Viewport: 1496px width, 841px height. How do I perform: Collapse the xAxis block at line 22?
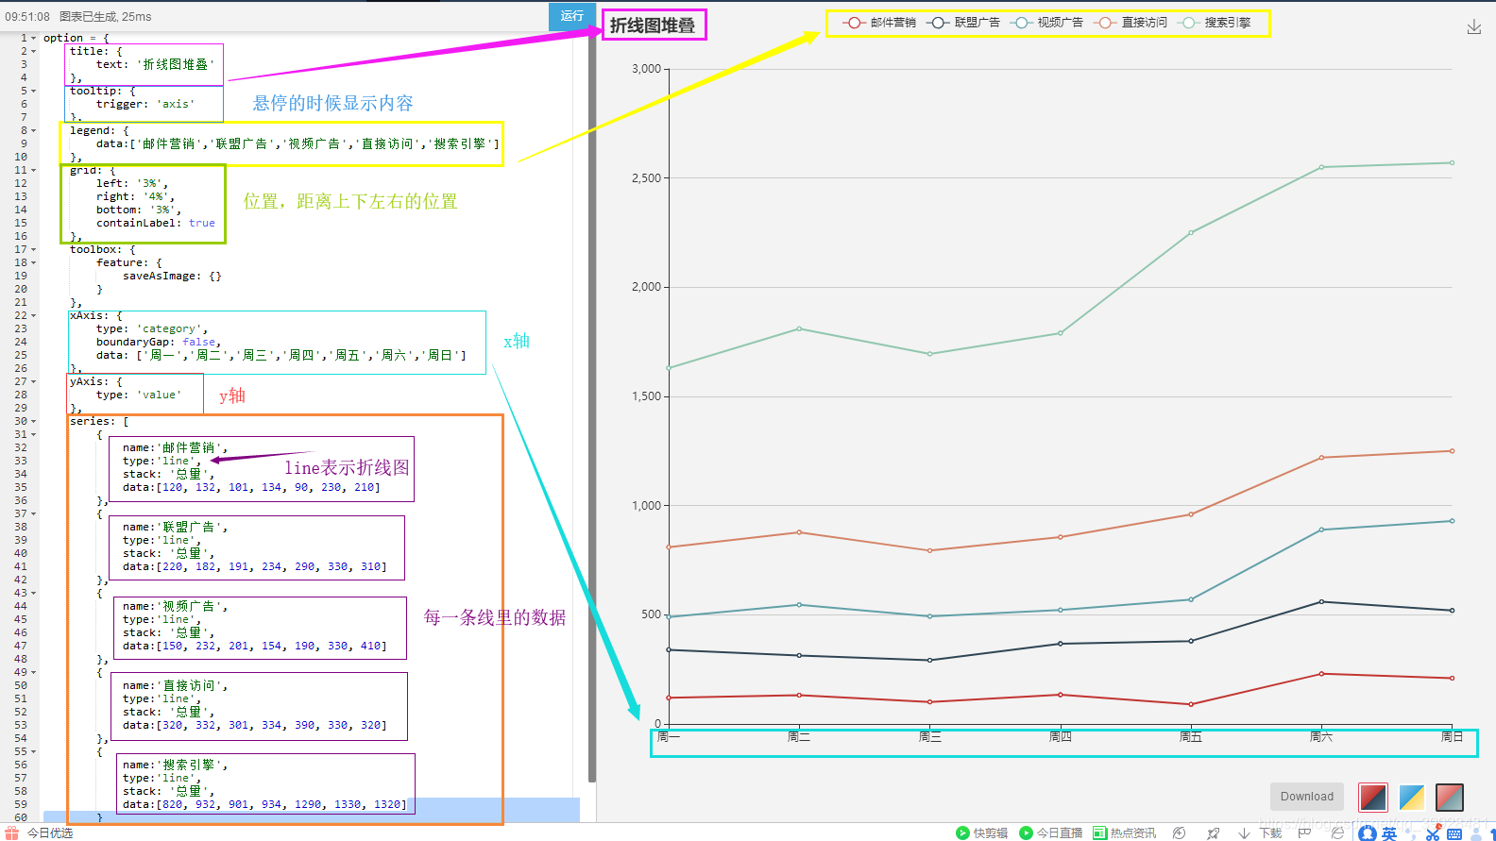(x=34, y=316)
